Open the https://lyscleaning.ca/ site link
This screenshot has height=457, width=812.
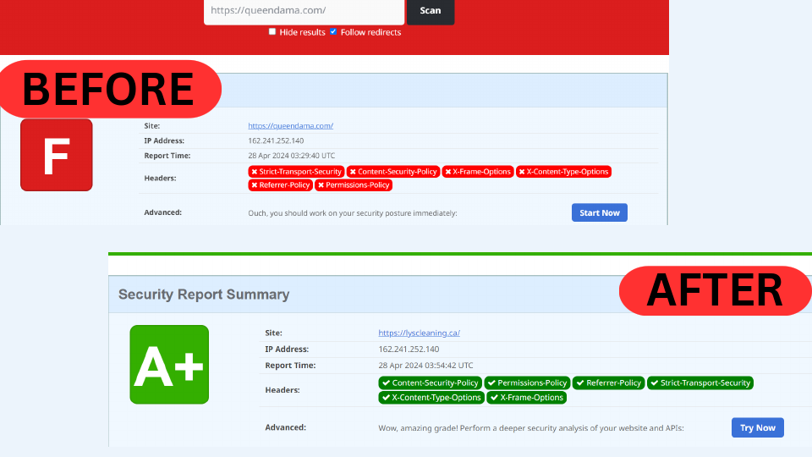(x=419, y=333)
